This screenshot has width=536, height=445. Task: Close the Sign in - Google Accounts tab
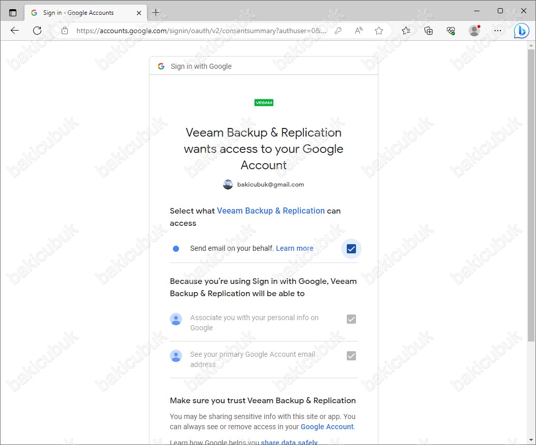tap(139, 13)
